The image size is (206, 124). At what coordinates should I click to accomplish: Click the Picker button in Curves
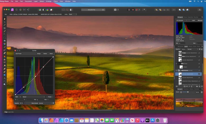tap(50, 97)
